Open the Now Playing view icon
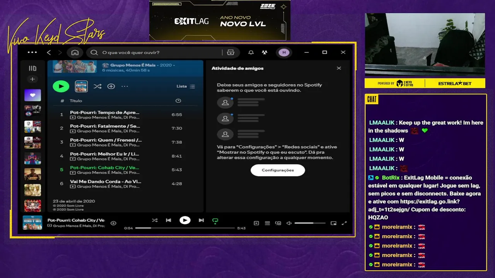This screenshot has height=278, width=495. 256,223
